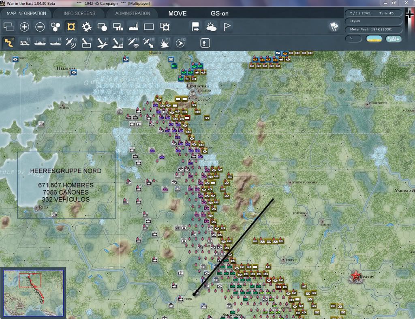The image size is (415, 319).
Task: Click the 671.807 HOMBRES text
Action: [x=66, y=185]
